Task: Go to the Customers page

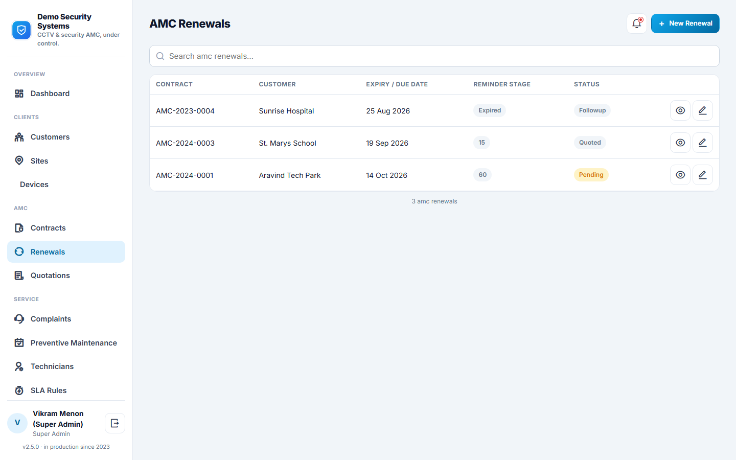Action: tap(66, 137)
